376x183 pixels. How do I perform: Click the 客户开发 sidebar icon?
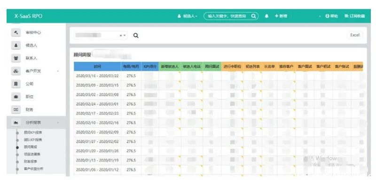coord(16,71)
